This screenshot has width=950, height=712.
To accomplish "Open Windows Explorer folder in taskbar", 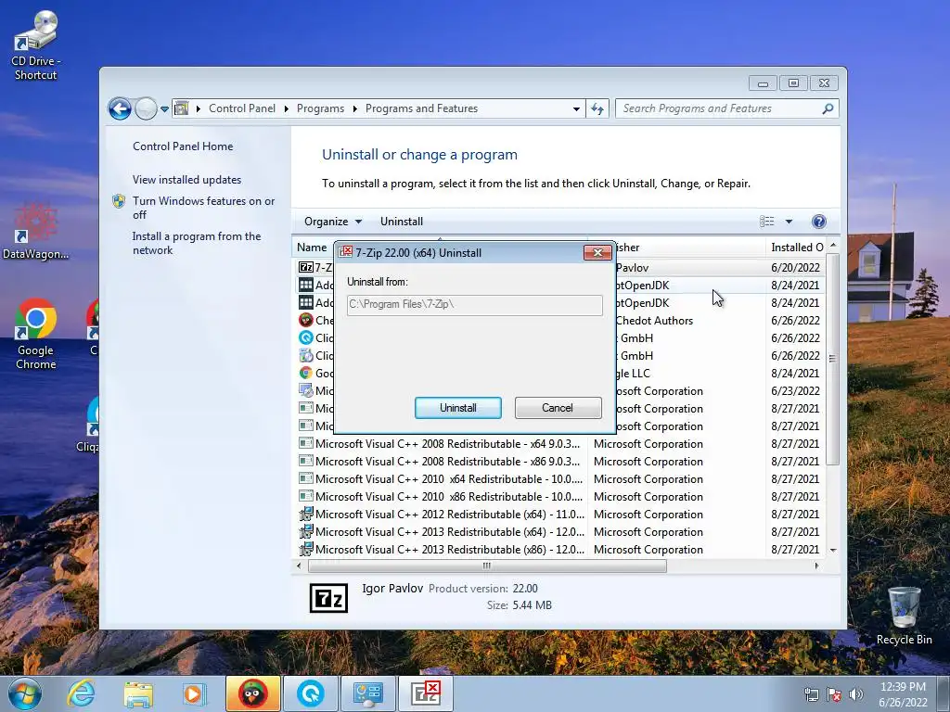I will click(x=138, y=693).
